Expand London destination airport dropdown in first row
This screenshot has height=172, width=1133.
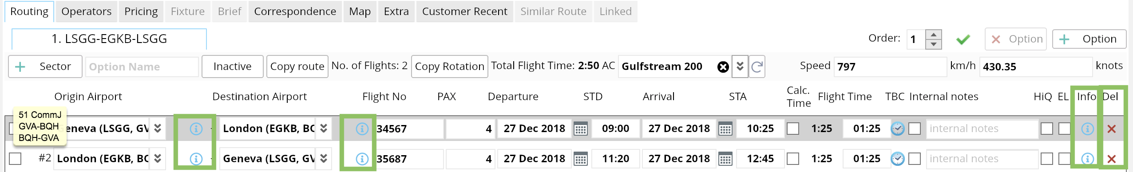pos(324,129)
